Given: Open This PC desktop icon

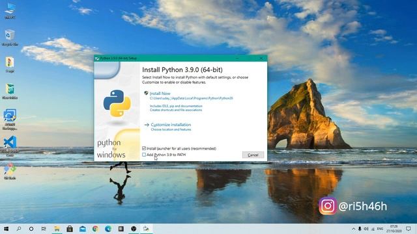Looking at the screenshot, I should [10, 10].
